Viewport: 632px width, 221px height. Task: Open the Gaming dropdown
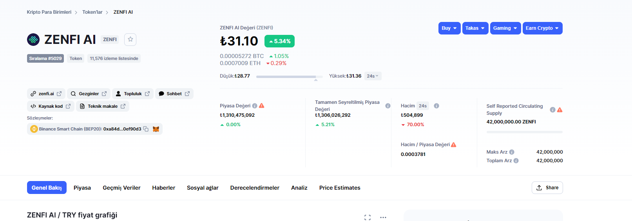(x=505, y=28)
